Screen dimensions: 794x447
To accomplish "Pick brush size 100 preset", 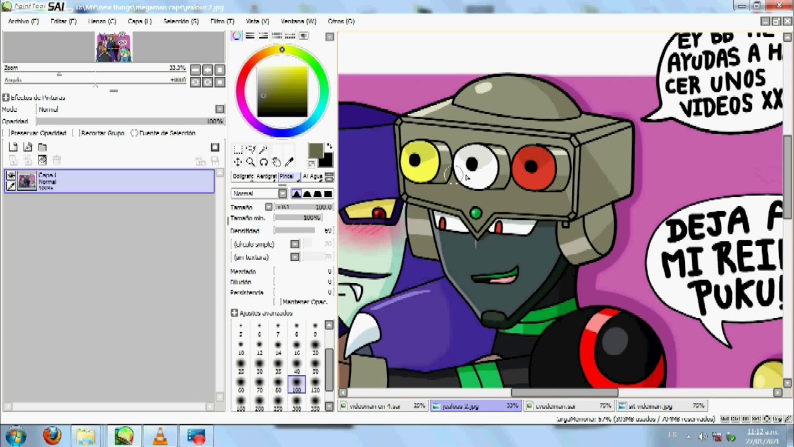I will [x=297, y=385].
